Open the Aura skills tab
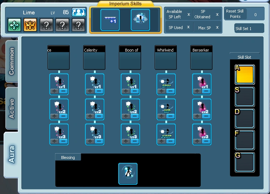The height and width of the screenshot is (194, 270). pyautogui.click(x=11, y=155)
